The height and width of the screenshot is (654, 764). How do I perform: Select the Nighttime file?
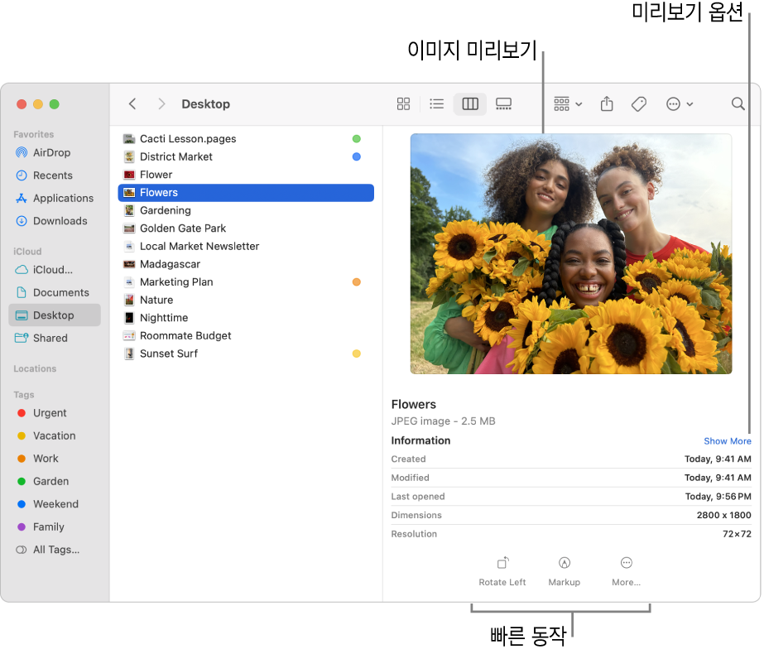246,318
